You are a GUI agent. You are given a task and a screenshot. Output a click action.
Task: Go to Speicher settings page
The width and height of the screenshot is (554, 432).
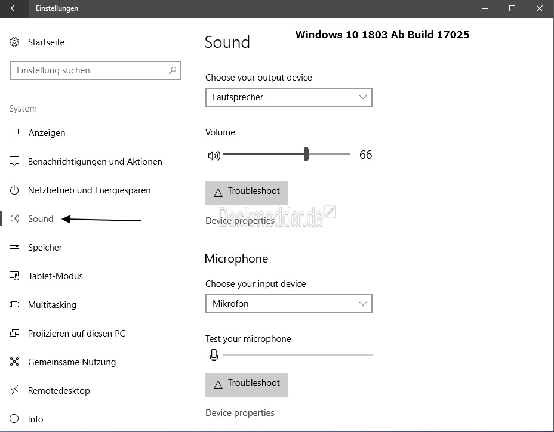click(45, 247)
